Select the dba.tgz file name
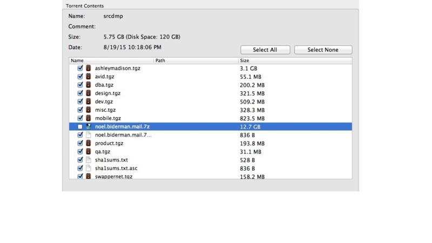 (104, 85)
